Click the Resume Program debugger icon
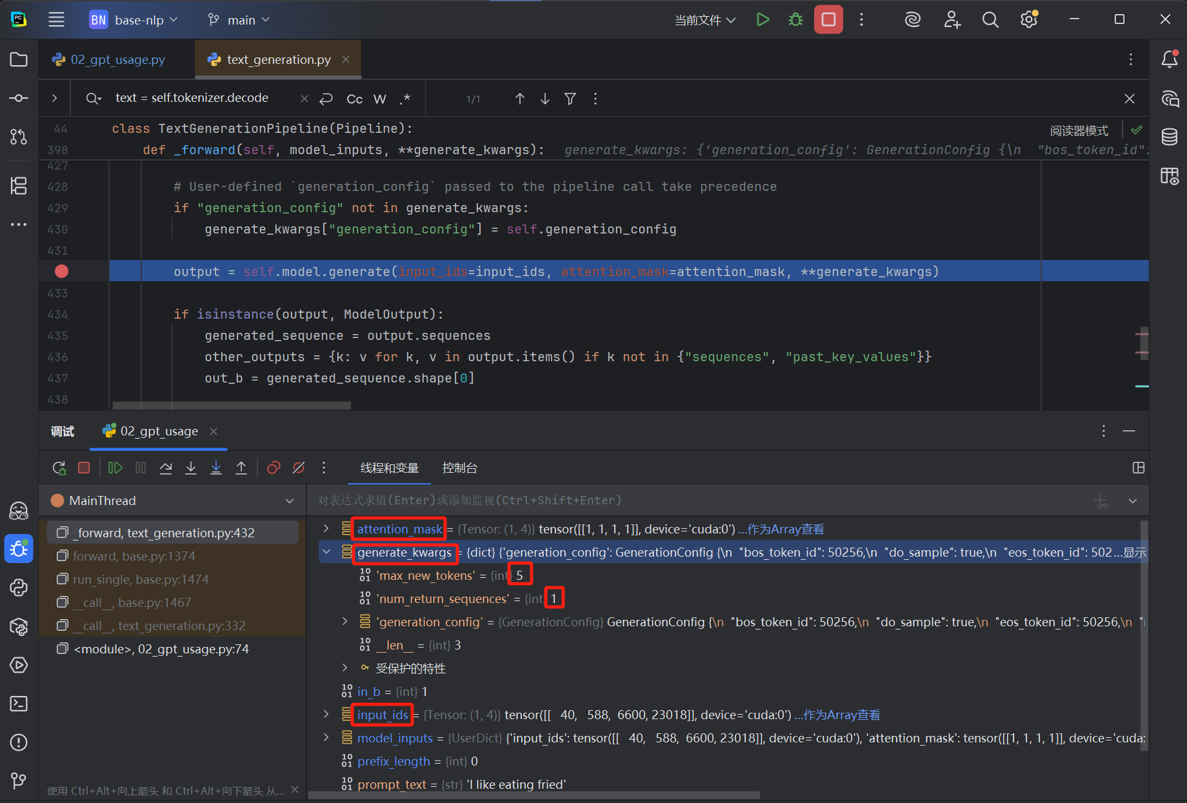This screenshot has width=1187, height=803. pyautogui.click(x=115, y=468)
